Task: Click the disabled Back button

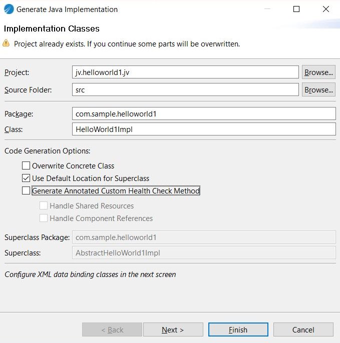Action: 112,329
